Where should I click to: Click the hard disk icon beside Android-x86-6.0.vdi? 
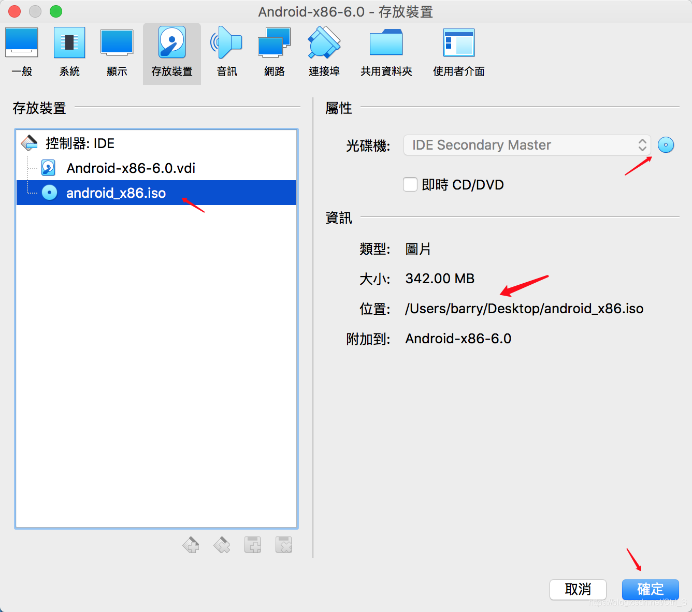(49, 168)
